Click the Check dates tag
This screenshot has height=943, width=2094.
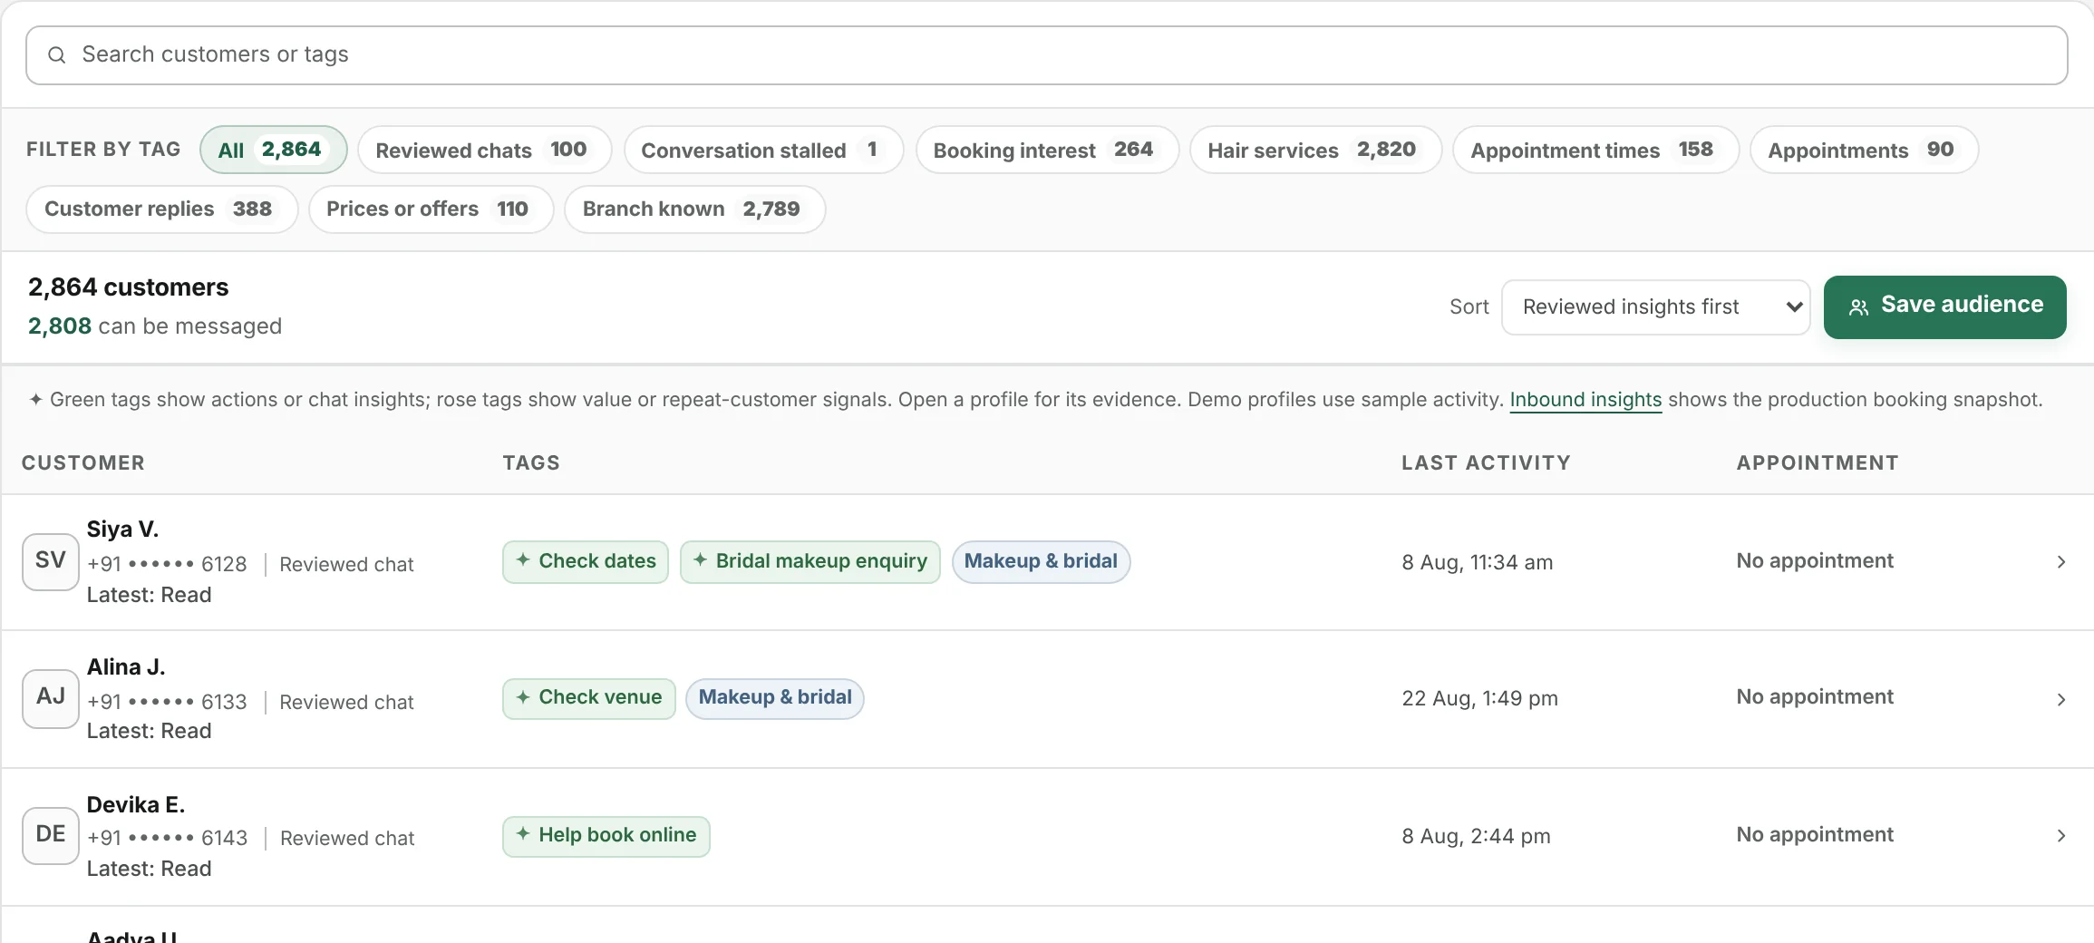(586, 561)
